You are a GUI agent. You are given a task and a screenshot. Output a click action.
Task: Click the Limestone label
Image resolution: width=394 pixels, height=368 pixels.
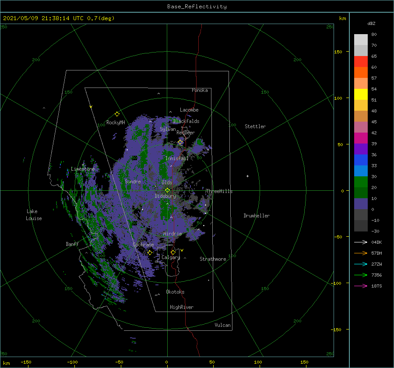(x=83, y=169)
